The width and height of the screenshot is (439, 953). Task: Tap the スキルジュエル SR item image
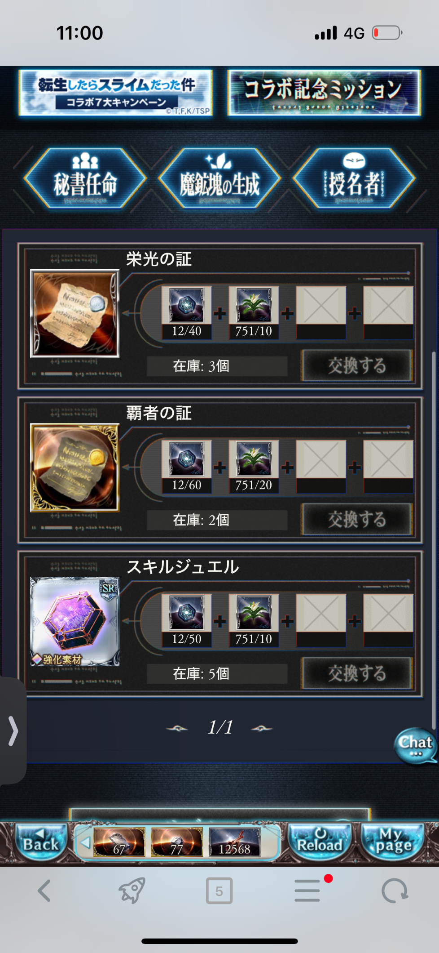[x=75, y=621]
